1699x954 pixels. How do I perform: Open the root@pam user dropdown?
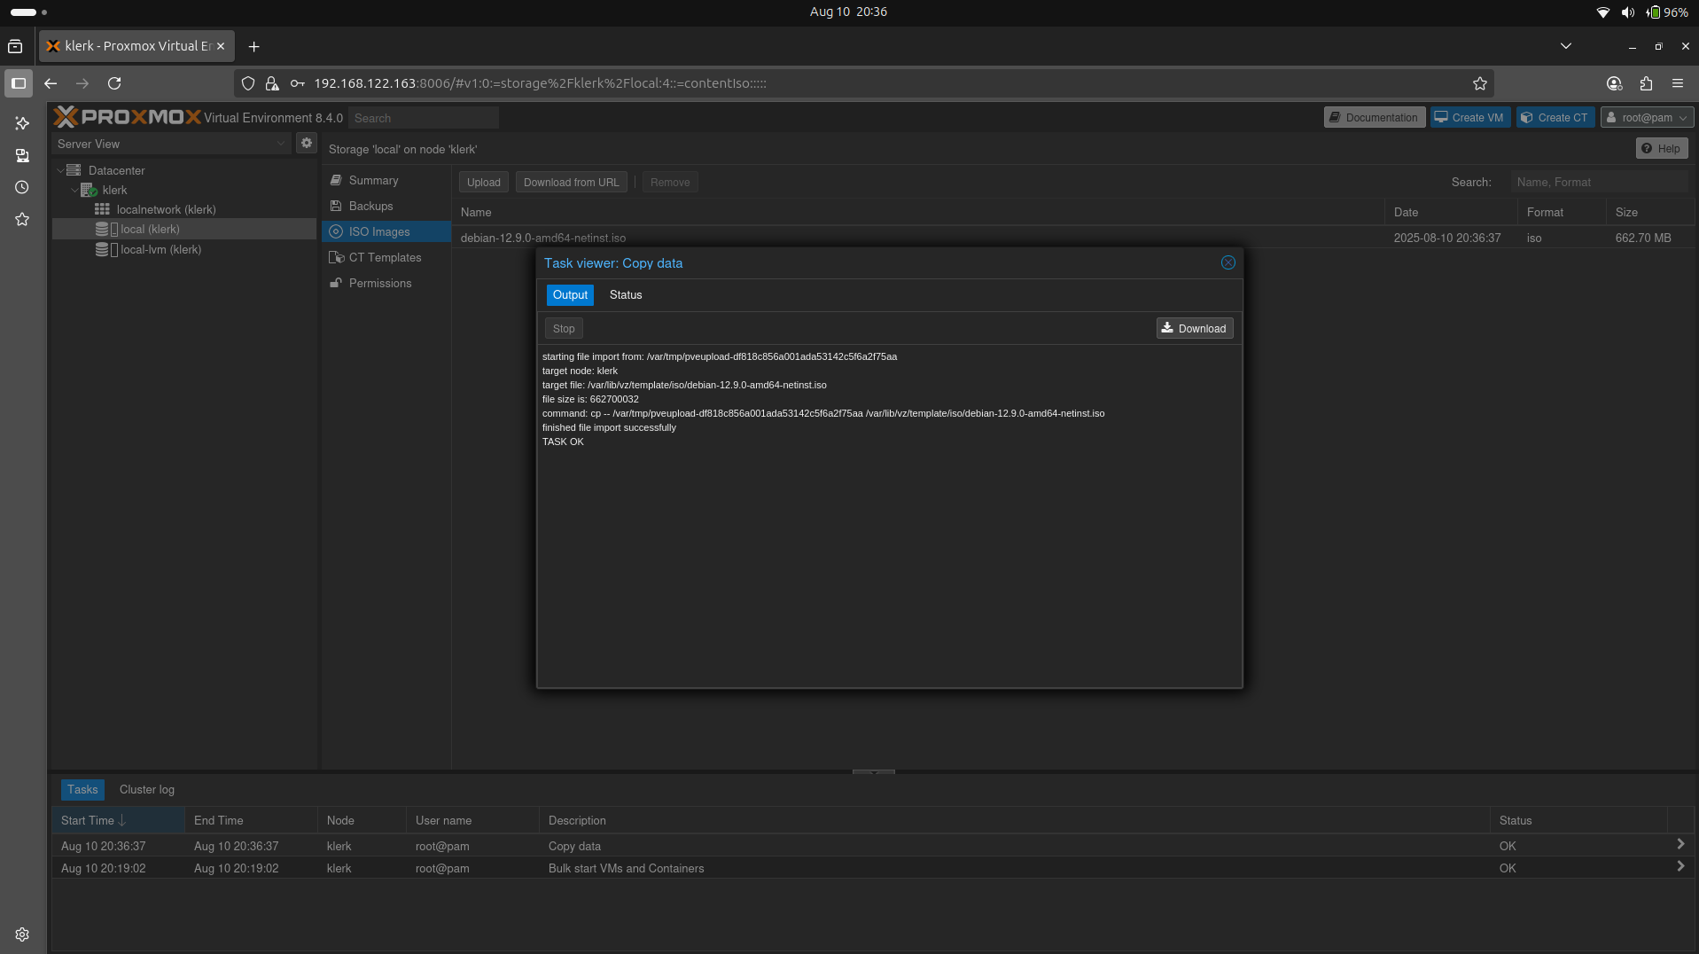(1647, 116)
